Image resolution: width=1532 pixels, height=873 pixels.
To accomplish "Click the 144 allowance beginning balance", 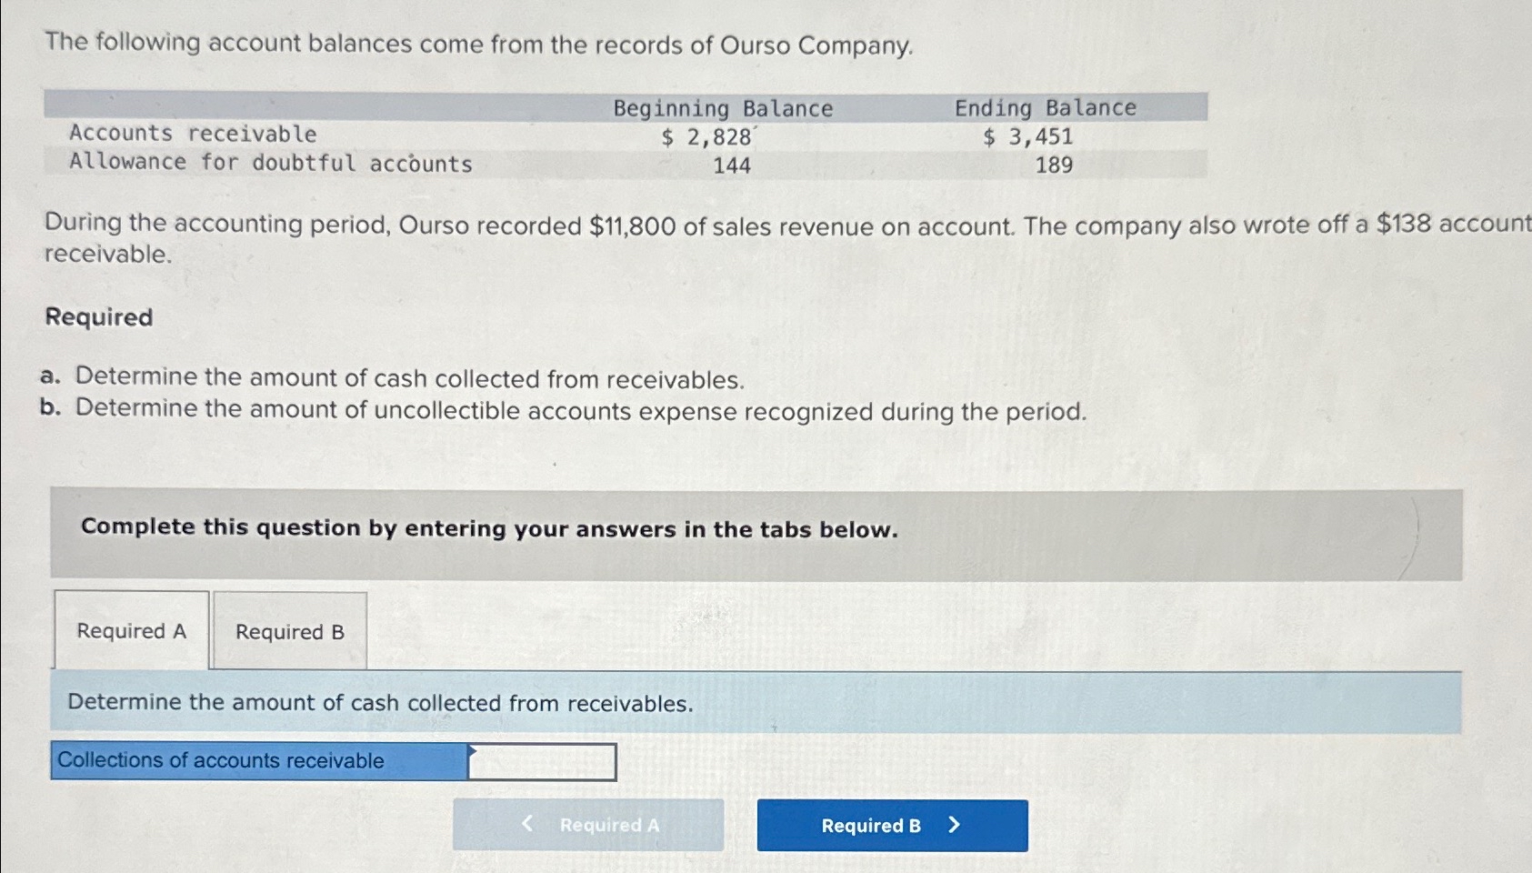I will pyautogui.click(x=734, y=165).
